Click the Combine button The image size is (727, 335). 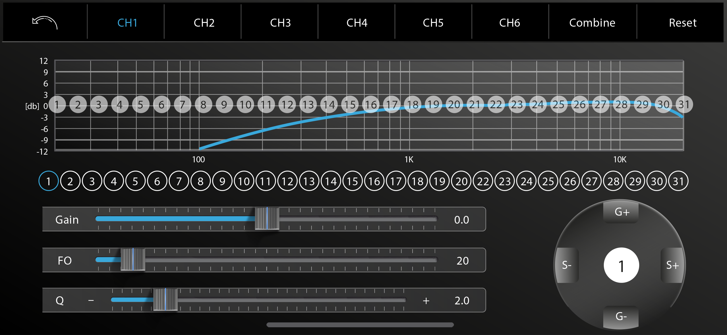coord(592,23)
